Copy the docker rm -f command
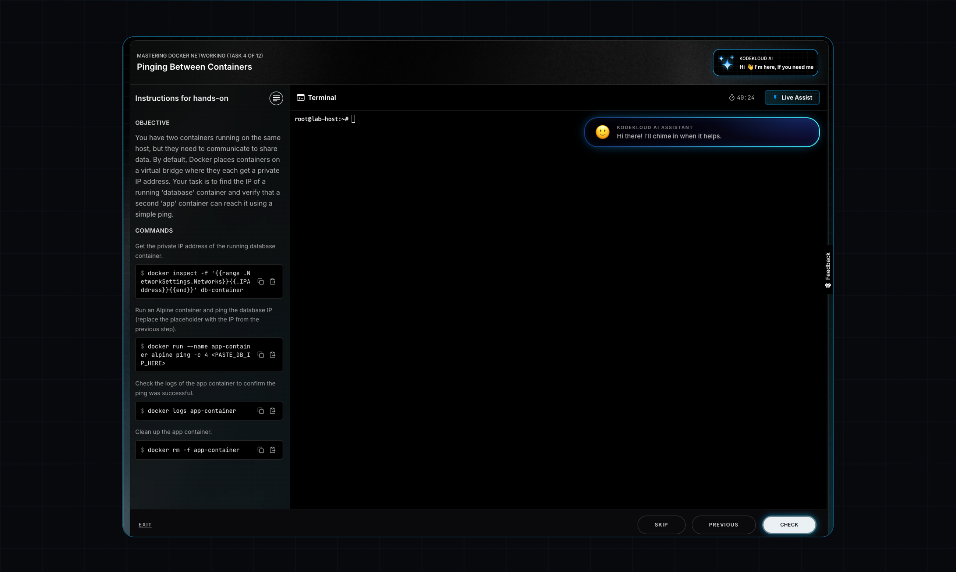The image size is (956, 572). click(x=260, y=450)
